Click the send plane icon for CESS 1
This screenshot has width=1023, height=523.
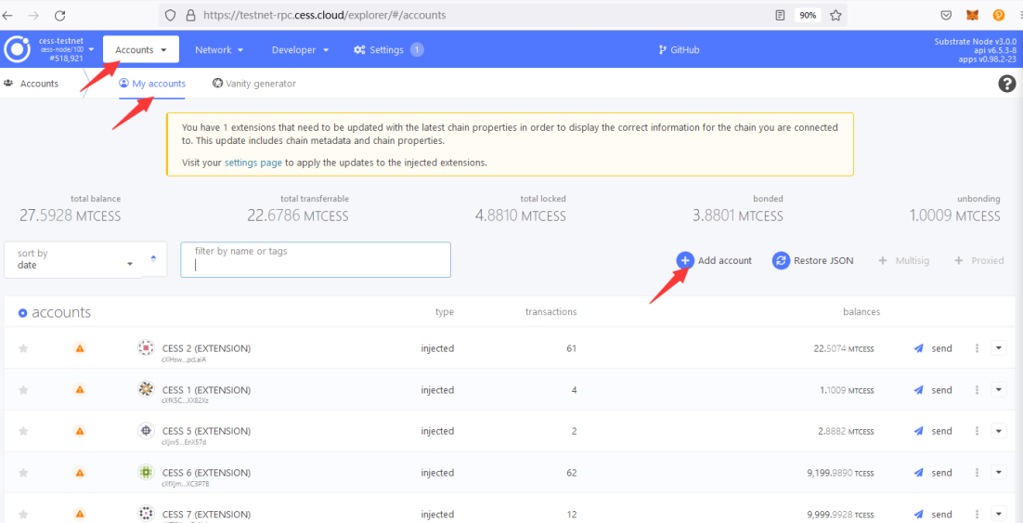coord(919,390)
